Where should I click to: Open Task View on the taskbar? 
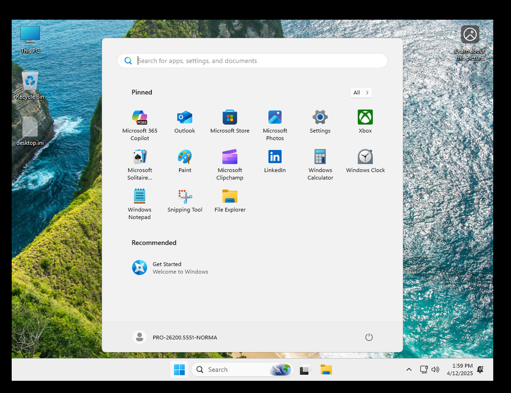pyautogui.click(x=305, y=369)
